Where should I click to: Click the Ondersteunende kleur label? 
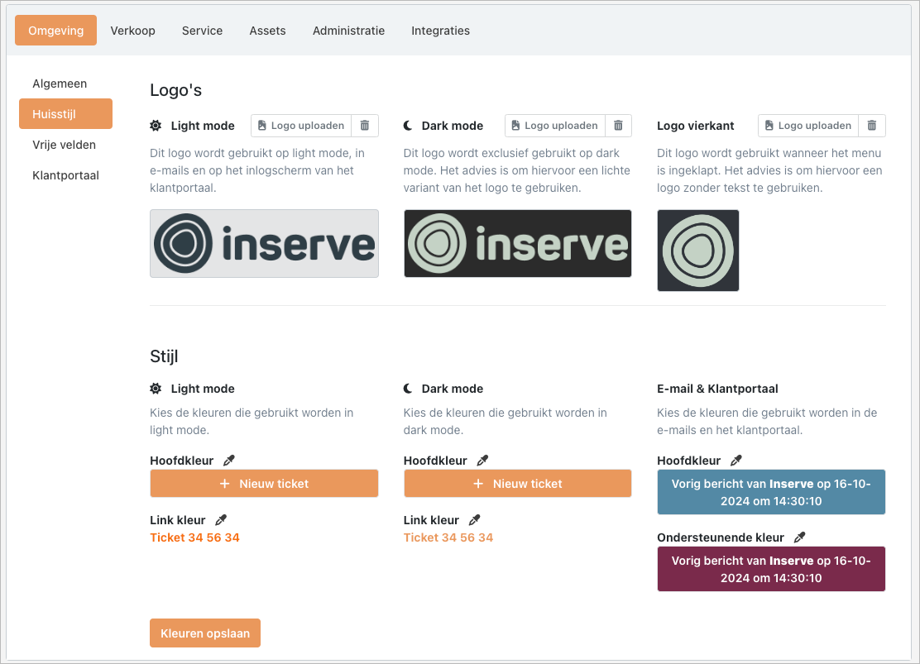(x=721, y=537)
